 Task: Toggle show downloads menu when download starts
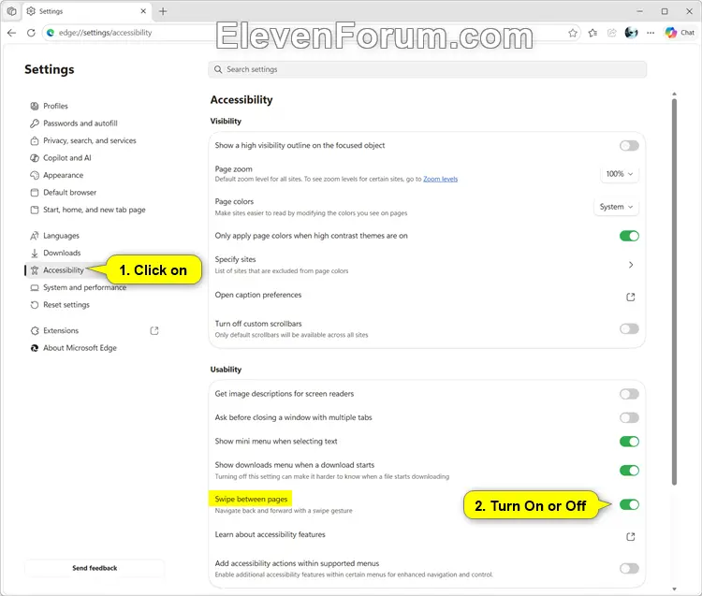629,471
